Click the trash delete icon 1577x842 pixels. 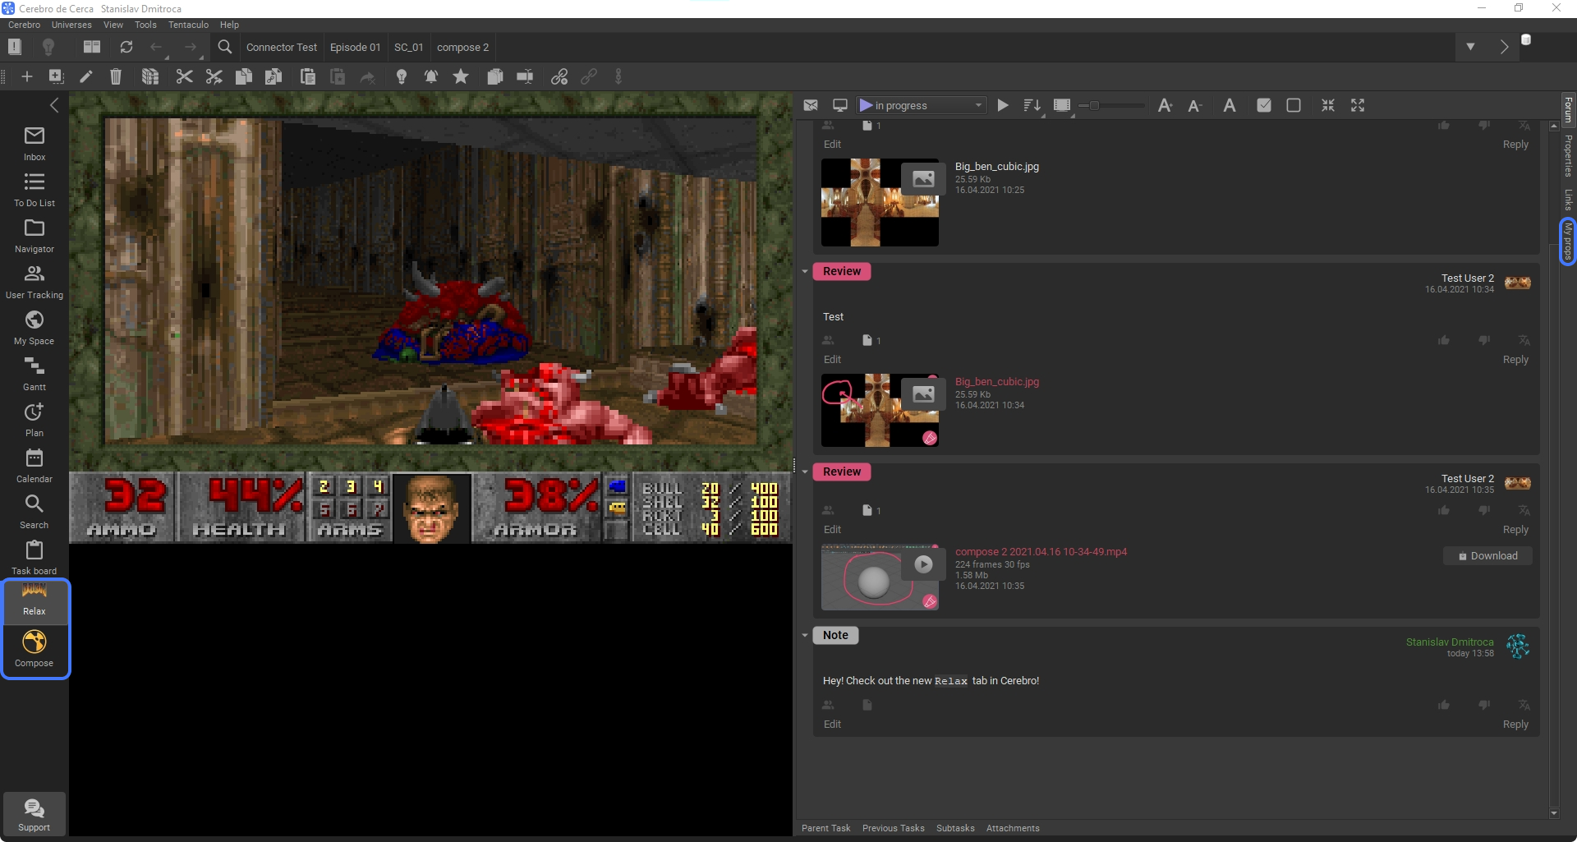click(116, 76)
